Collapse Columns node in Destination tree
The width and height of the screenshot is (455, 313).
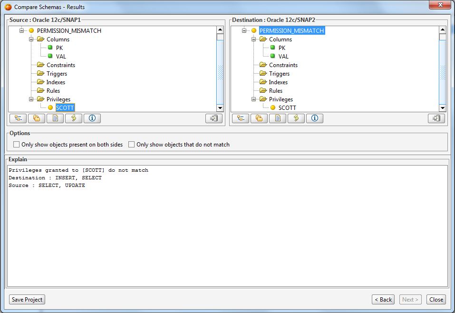click(253, 39)
